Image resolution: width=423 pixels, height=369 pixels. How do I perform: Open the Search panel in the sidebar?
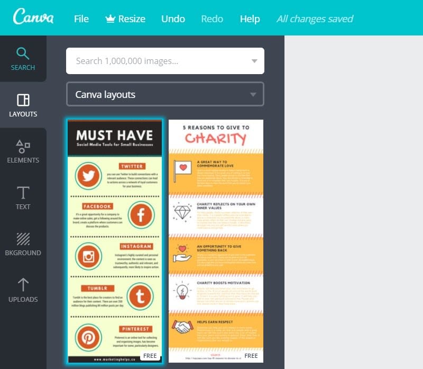[23, 58]
